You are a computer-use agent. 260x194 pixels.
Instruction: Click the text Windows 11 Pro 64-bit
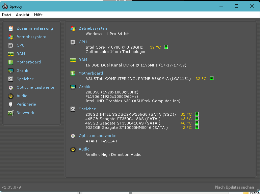point(107,34)
